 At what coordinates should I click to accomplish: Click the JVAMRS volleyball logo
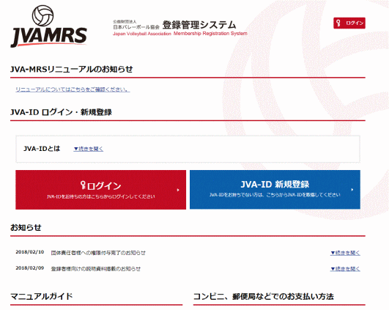point(48,26)
